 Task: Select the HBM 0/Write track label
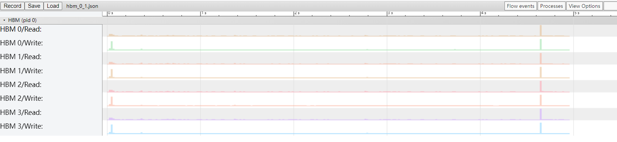pos(22,43)
